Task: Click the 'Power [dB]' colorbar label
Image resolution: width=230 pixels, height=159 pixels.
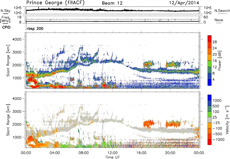Action: click(x=219, y=61)
